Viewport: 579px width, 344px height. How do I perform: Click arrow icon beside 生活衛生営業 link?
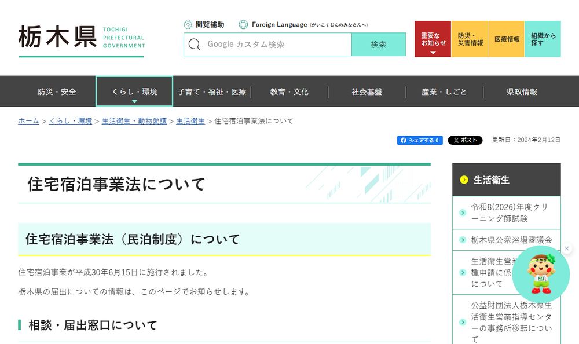click(x=462, y=273)
